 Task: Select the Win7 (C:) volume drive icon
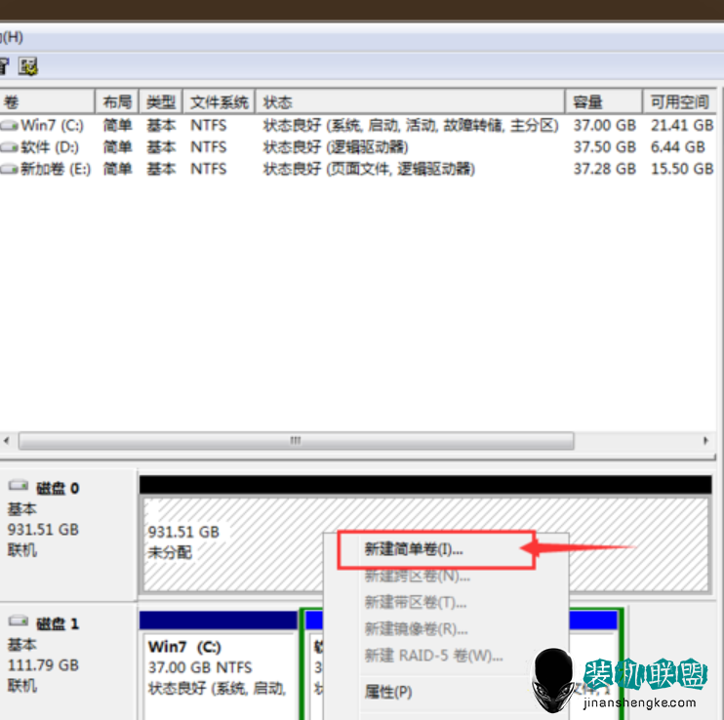(x=9, y=125)
